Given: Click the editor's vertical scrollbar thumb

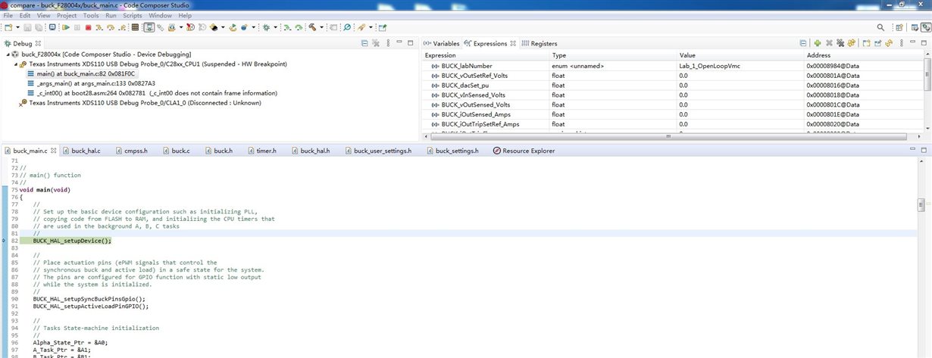Looking at the screenshot, I should coord(921,206).
